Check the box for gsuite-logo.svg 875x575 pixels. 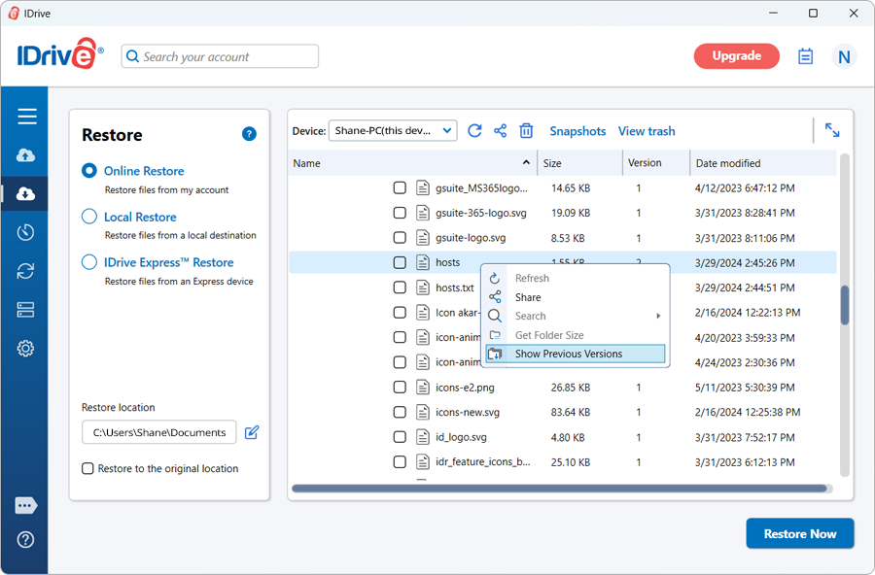click(400, 238)
